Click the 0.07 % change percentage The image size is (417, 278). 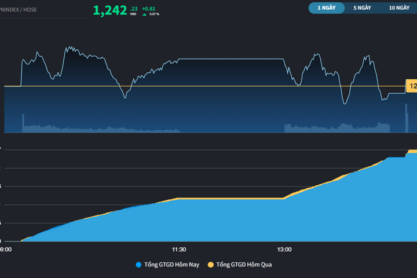pyautogui.click(x=154, y=14)
